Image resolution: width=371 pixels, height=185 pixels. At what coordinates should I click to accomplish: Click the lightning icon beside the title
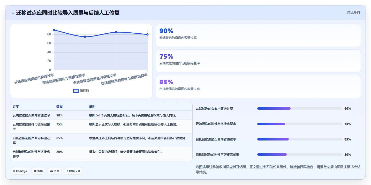[x=12, y=13]
